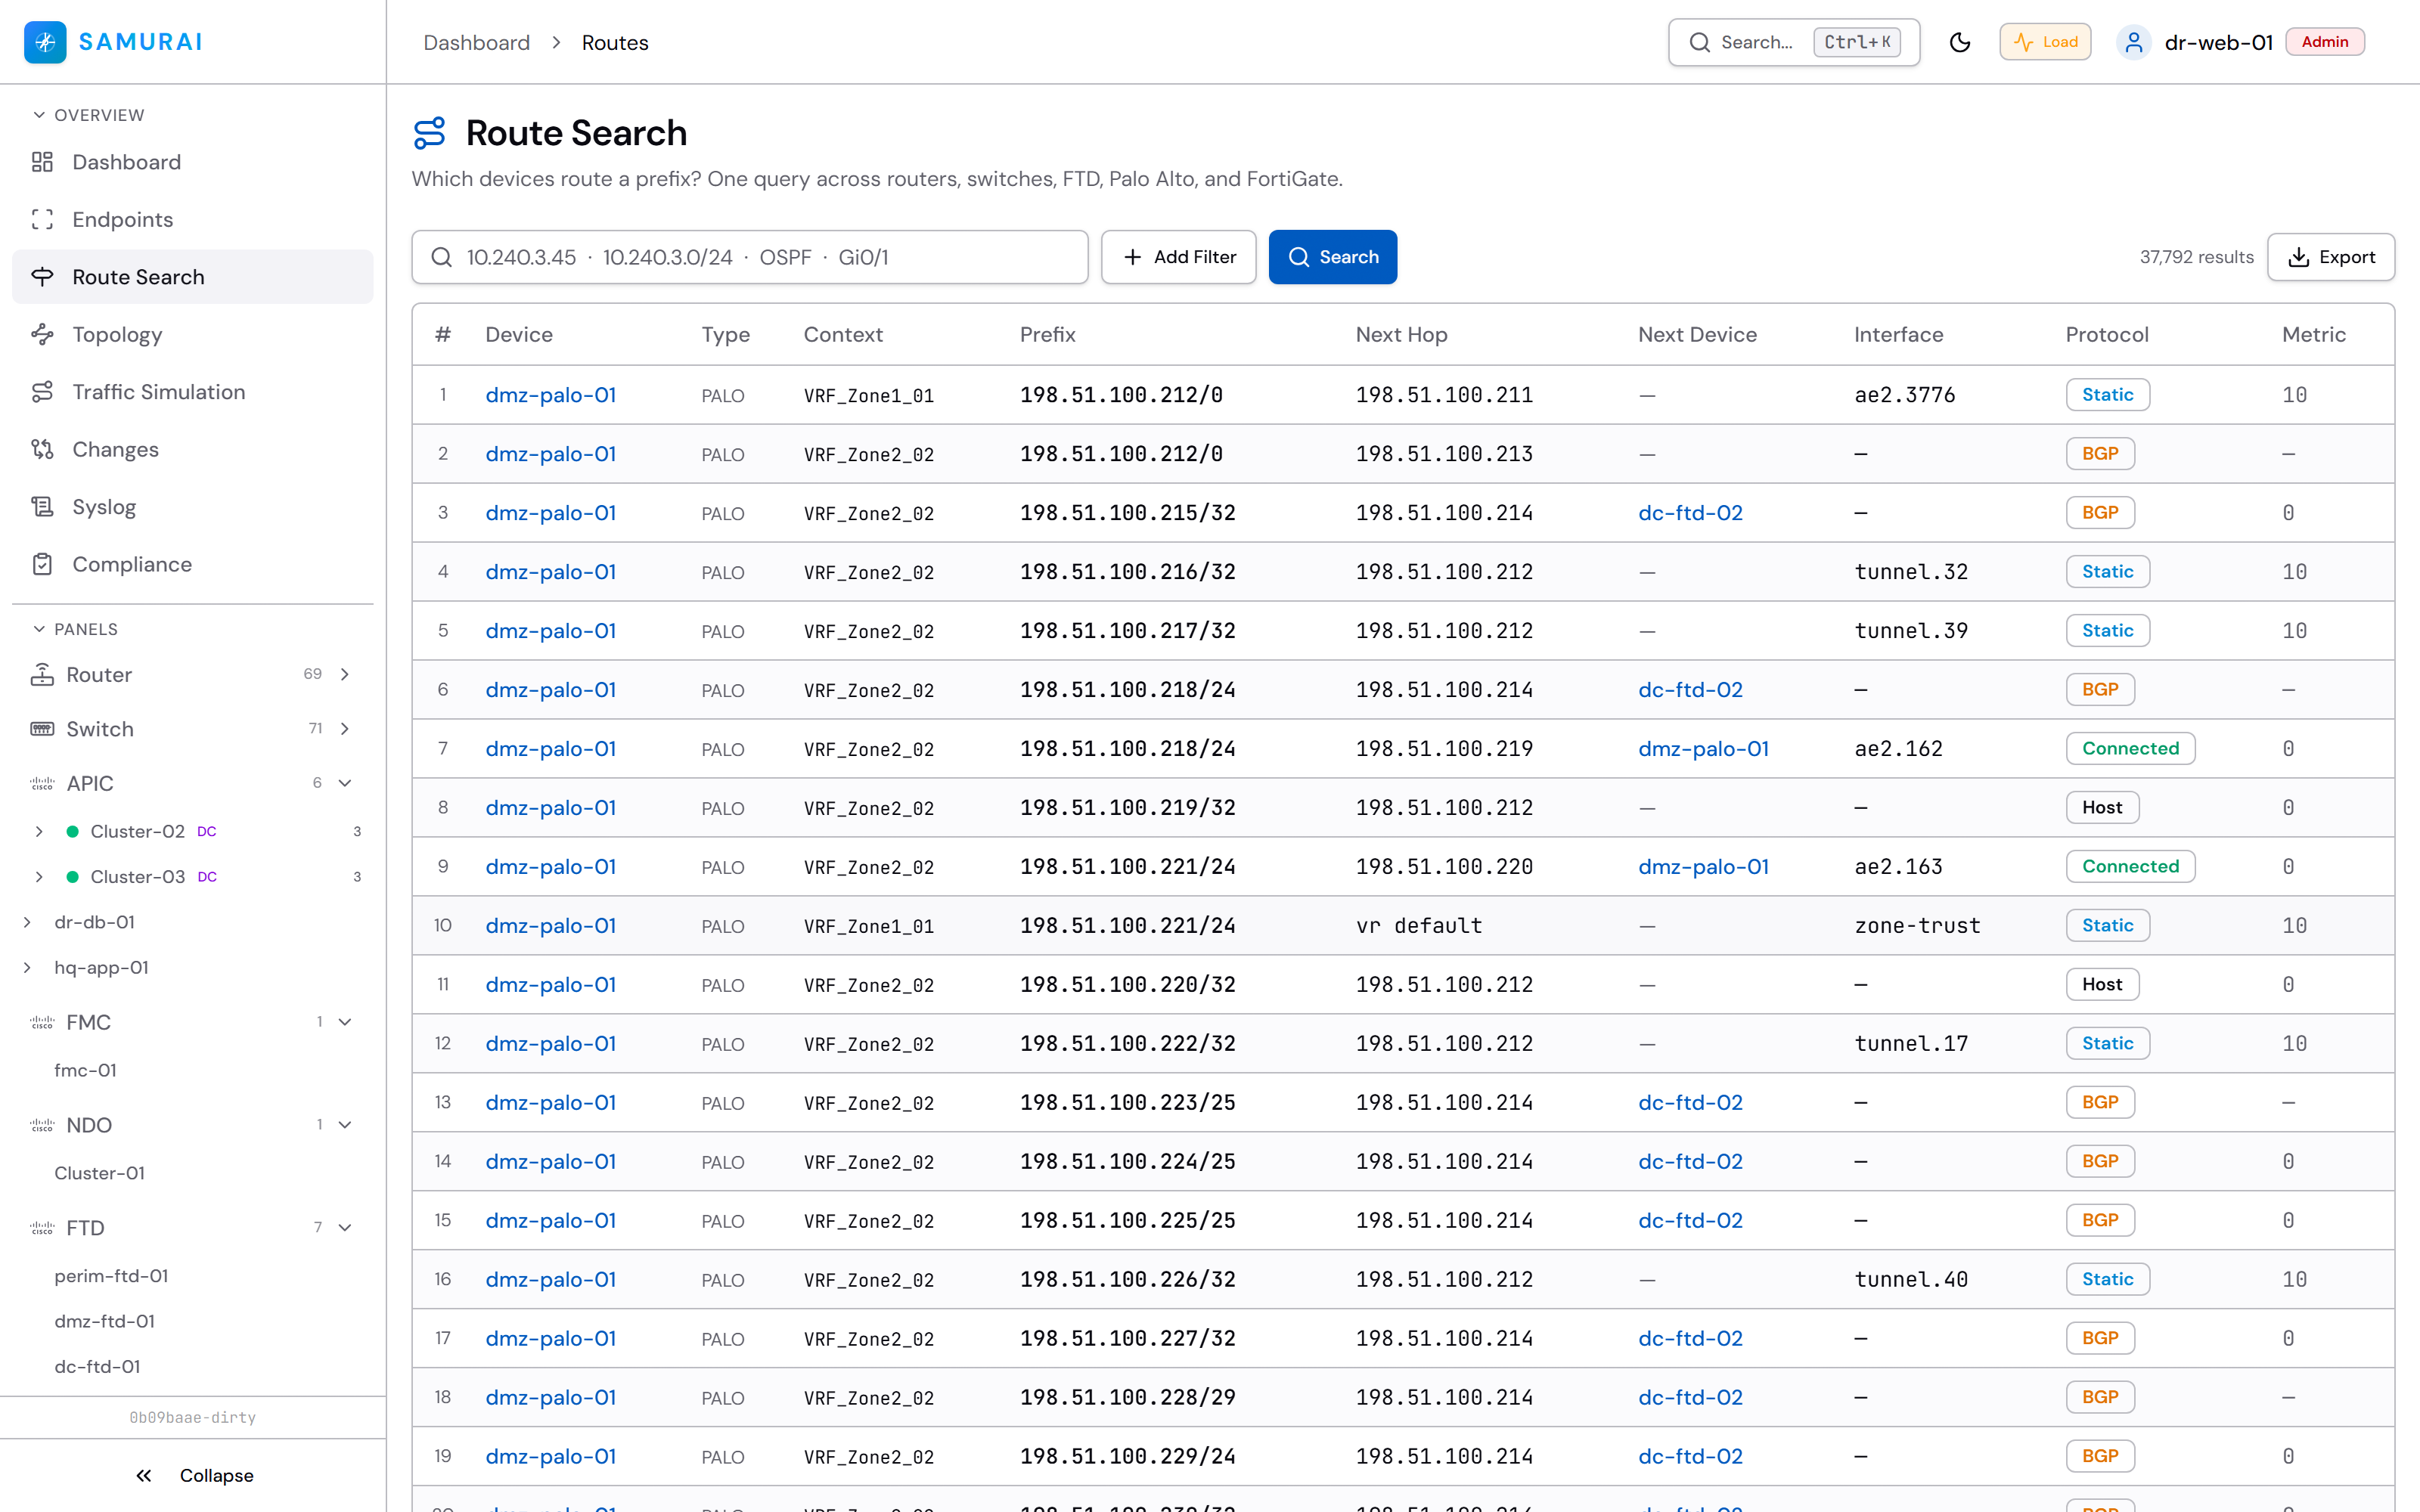Click the 37,792 results count
This screenshot has width=2420, height=1512.
point(2196,257)
